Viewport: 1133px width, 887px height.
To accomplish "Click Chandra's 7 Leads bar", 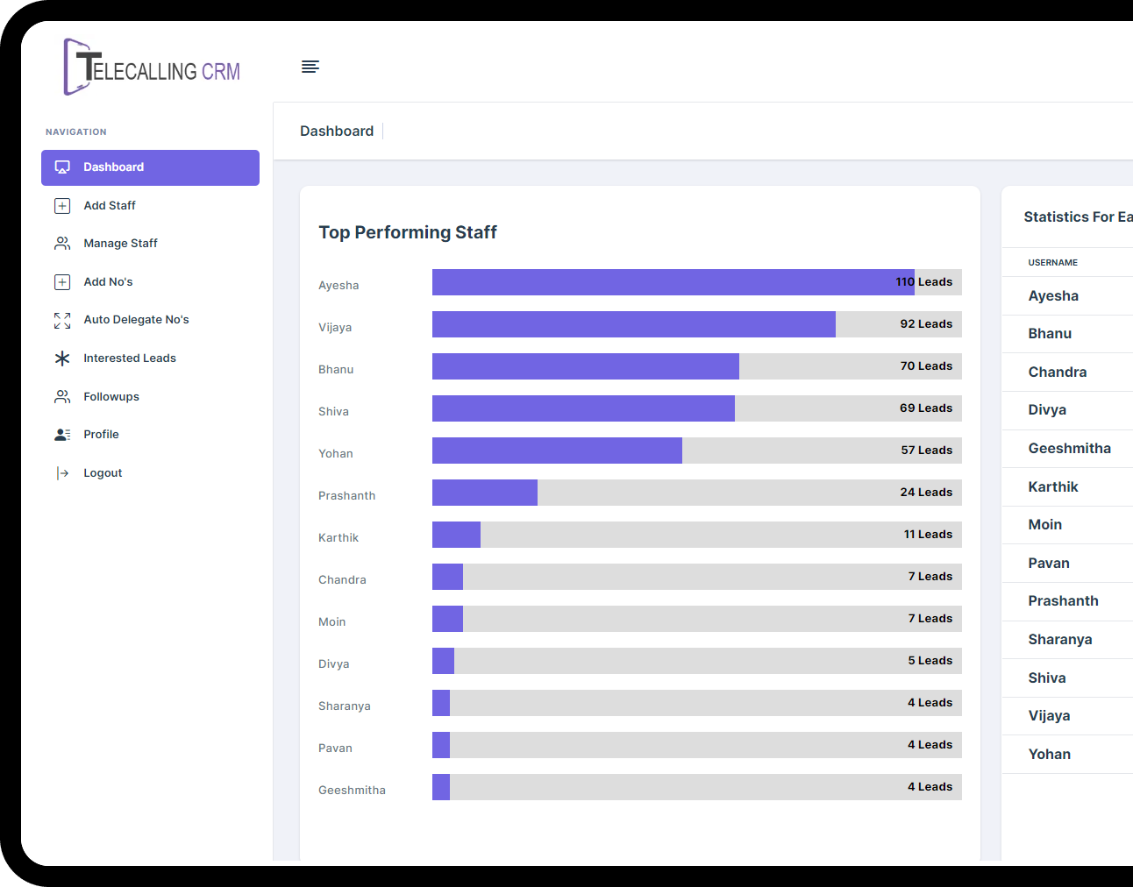I will click(697, 577).
